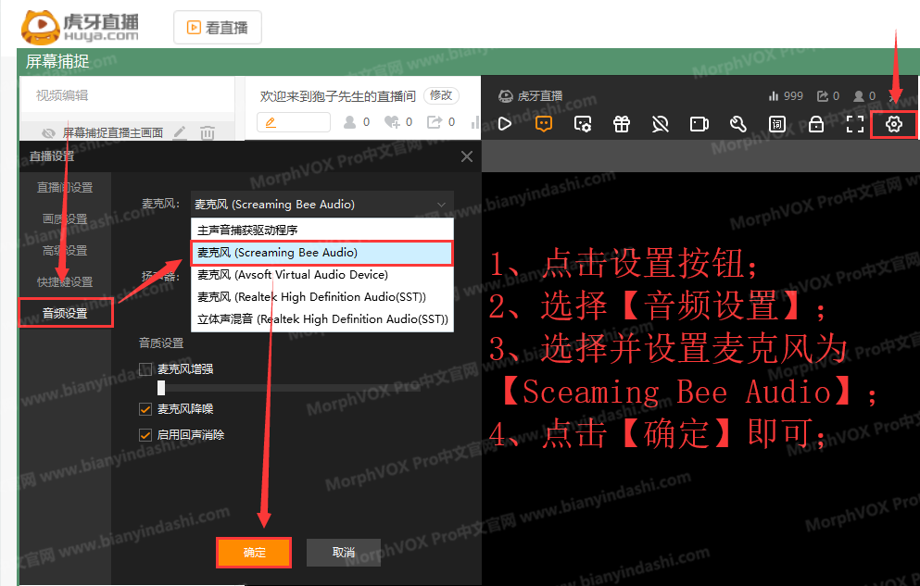Click the gift box icon

pos(622,124)
